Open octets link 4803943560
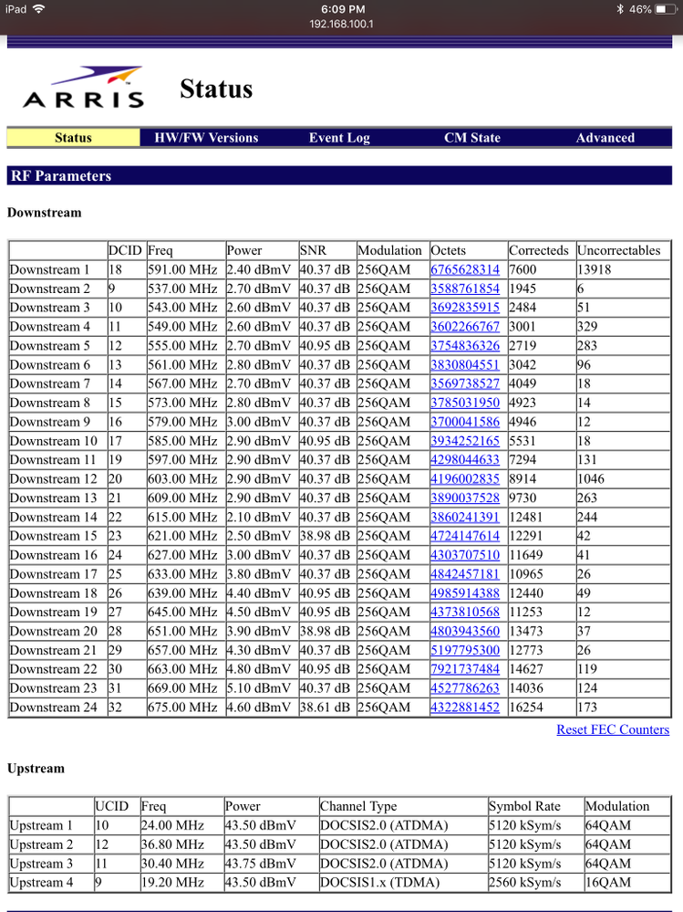683x912 pixels. [465, 632]
